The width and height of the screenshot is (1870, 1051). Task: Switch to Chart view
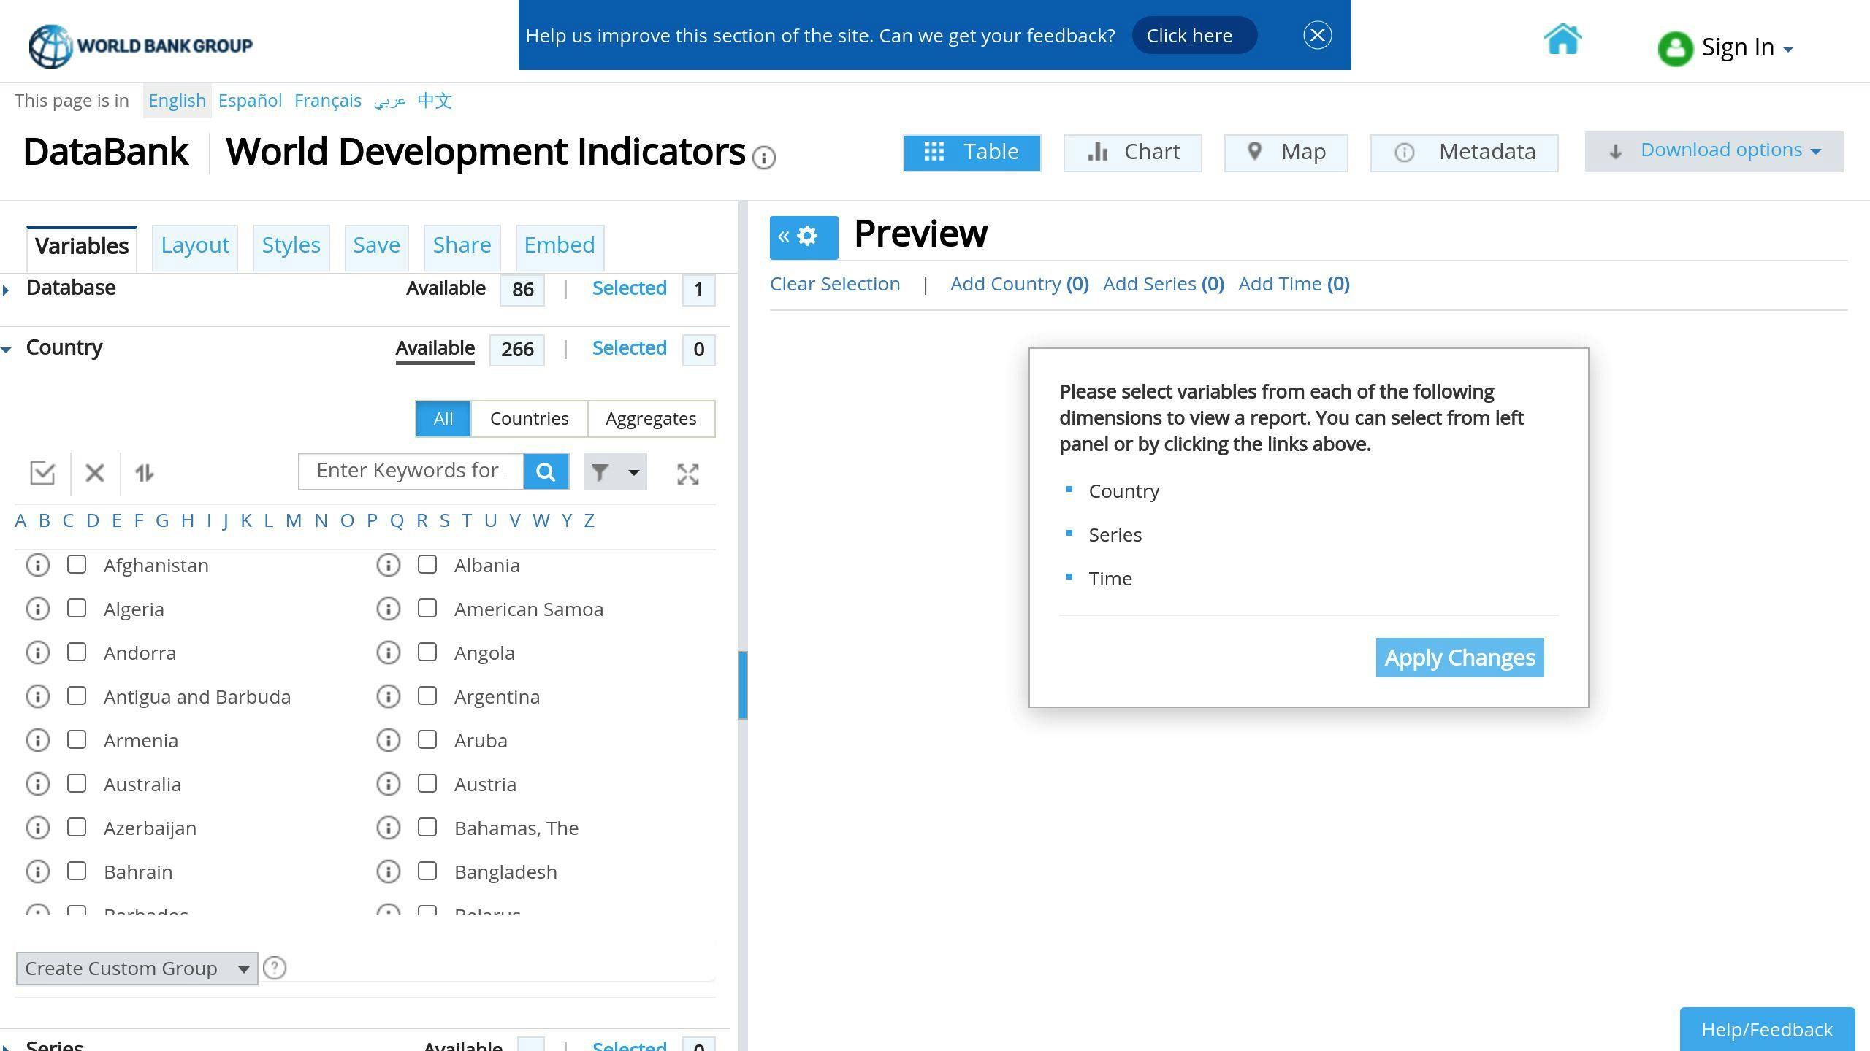pyautogui.click(x=1133, y=153)
